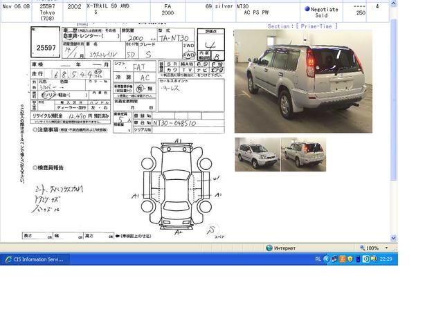Click the RL language indicator
Screen dimensions: 443x332
click(318, 259)
